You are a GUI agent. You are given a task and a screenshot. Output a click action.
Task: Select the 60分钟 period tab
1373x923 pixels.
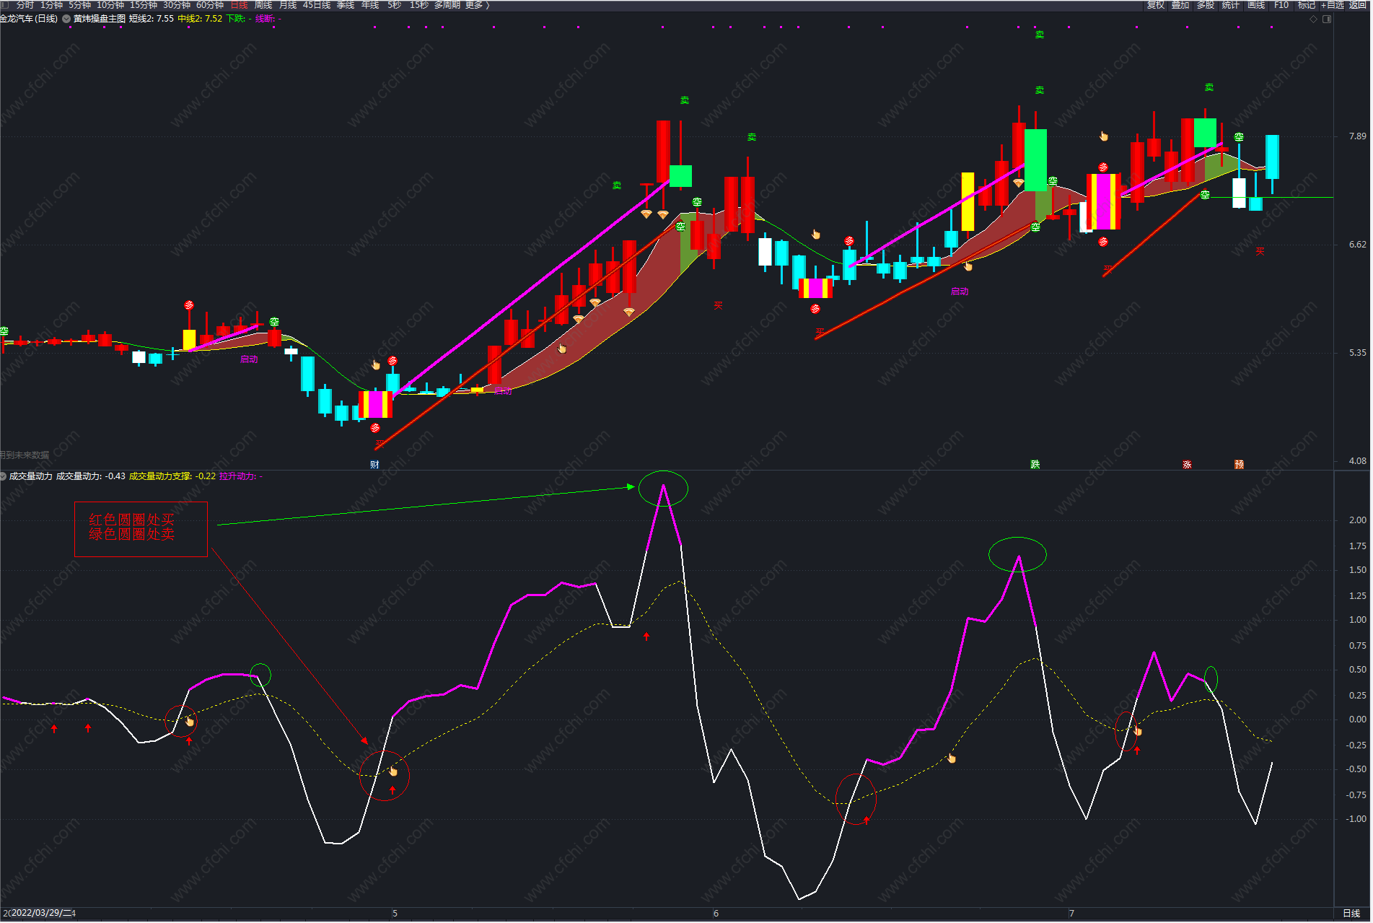(x=210, y=5)
